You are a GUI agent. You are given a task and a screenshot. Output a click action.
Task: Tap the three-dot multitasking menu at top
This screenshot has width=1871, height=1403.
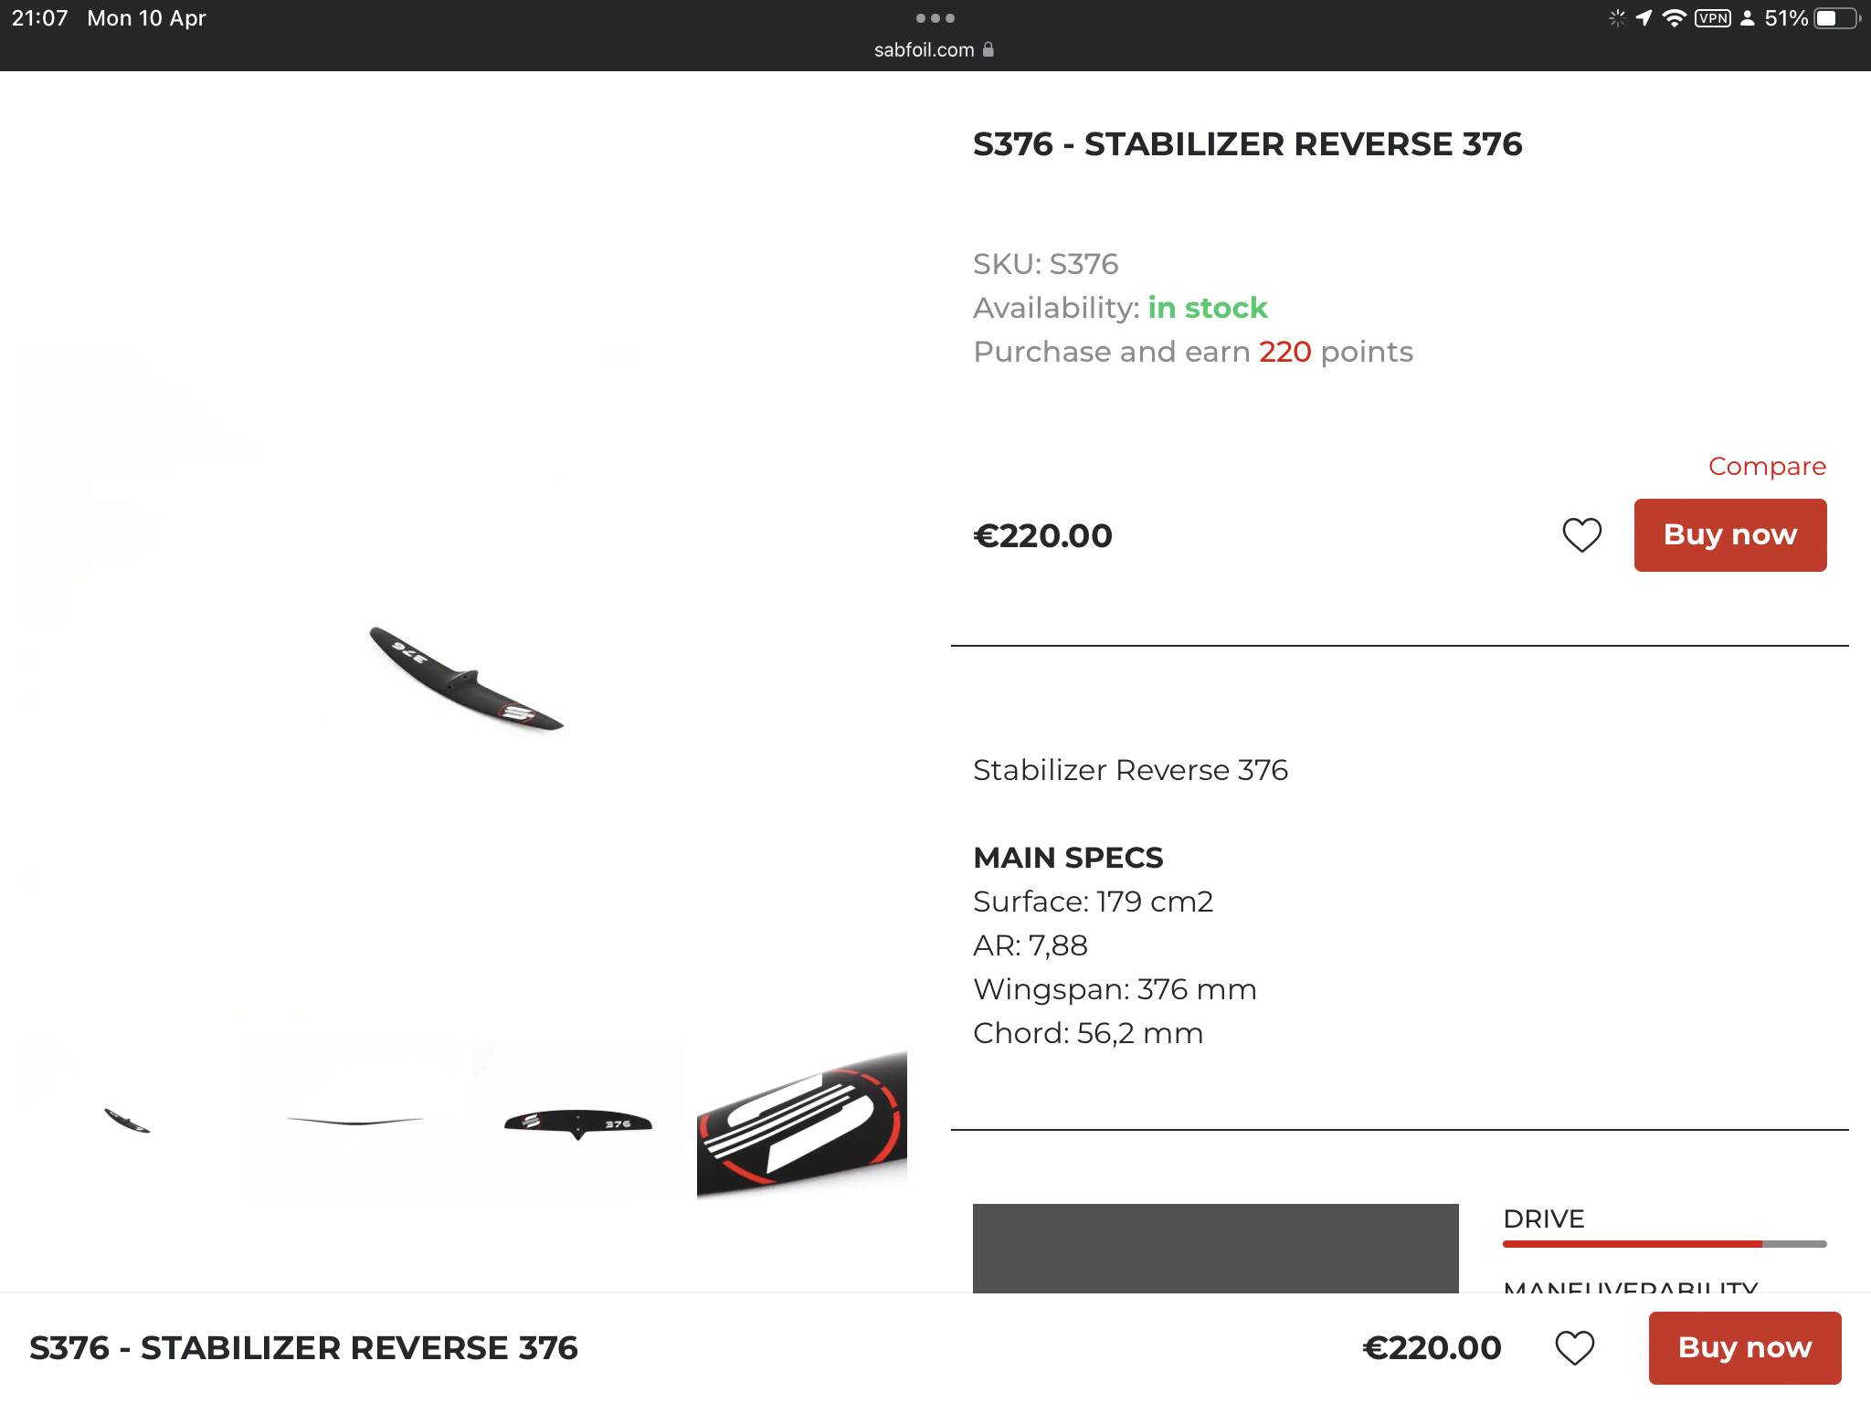tap(935, 18)
